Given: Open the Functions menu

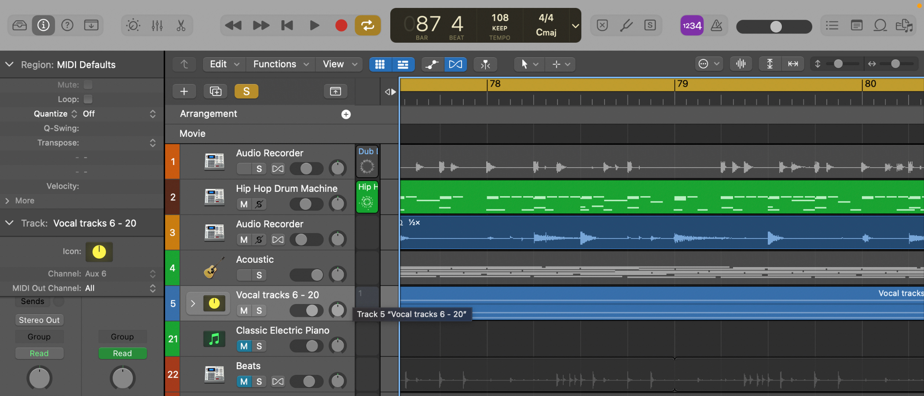Looking at the screenshot, I should pos(281,64).
